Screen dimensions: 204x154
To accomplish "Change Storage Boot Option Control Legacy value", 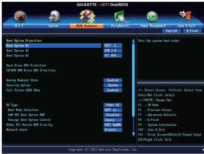I will click(113, 120).
